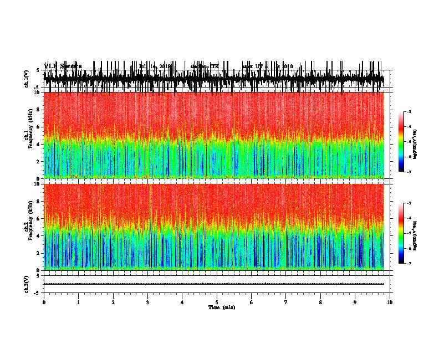439x339 pixels.
Task: Click time axis tick label '7'
Action: point(286,302)
